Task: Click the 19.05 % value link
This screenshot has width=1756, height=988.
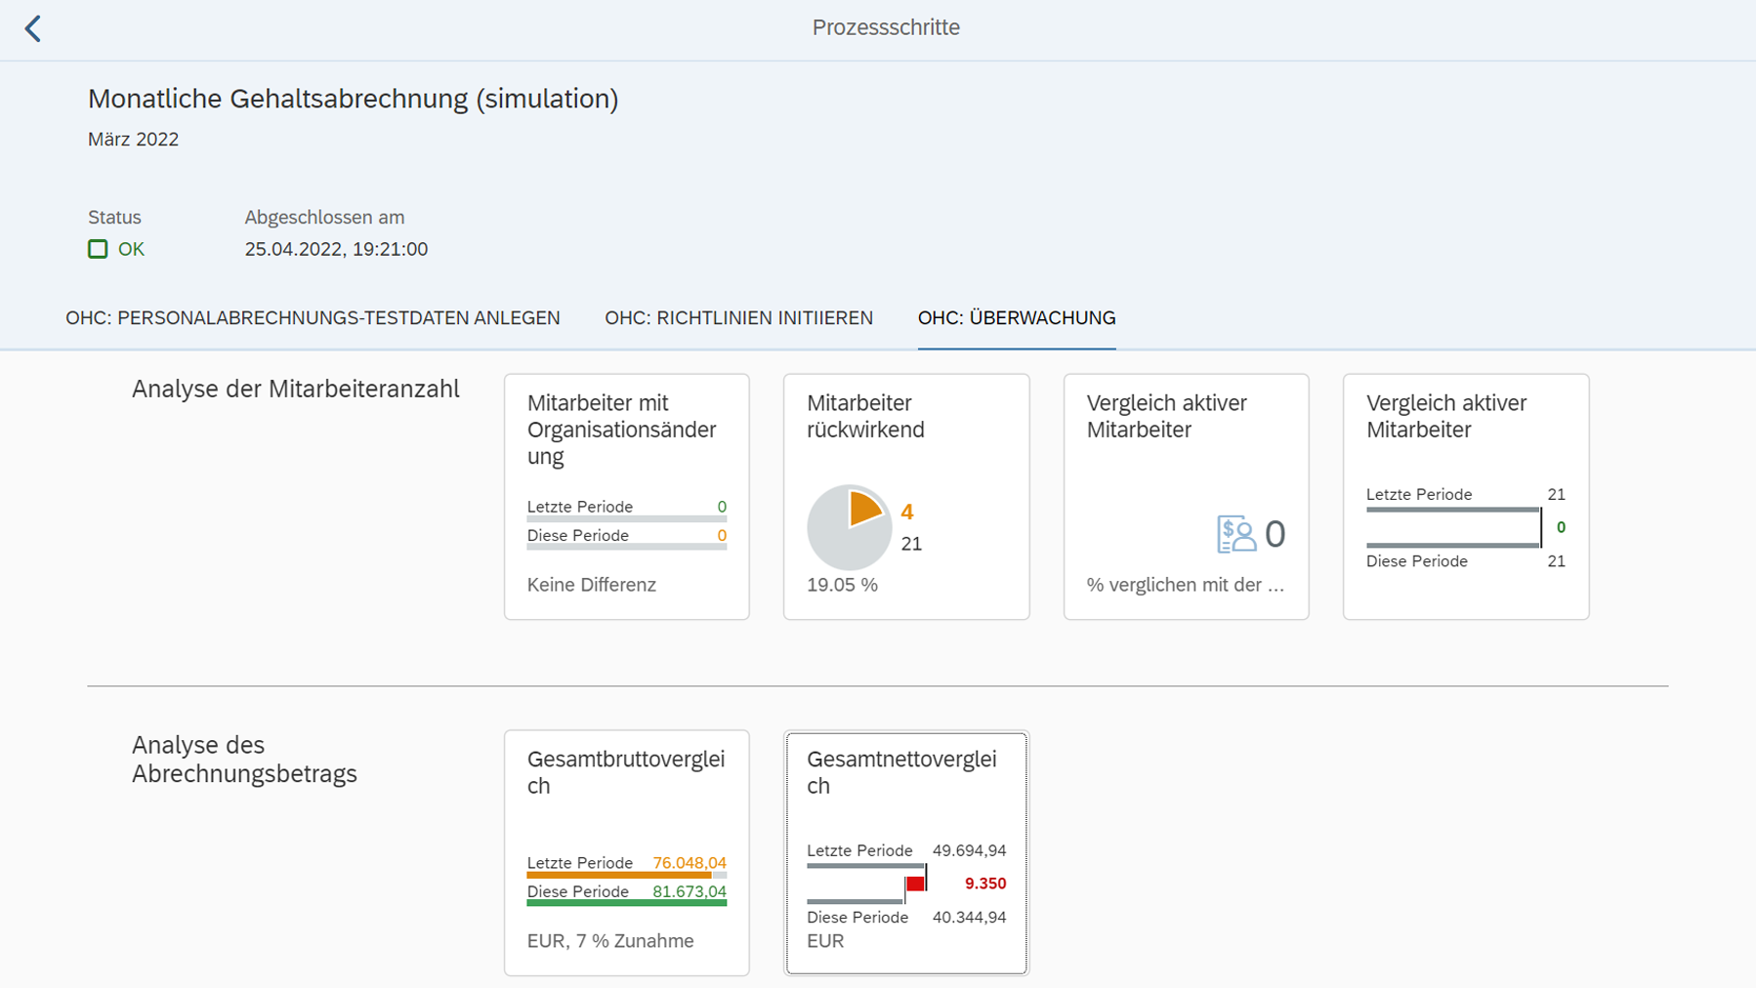Action: click(841, 585)
